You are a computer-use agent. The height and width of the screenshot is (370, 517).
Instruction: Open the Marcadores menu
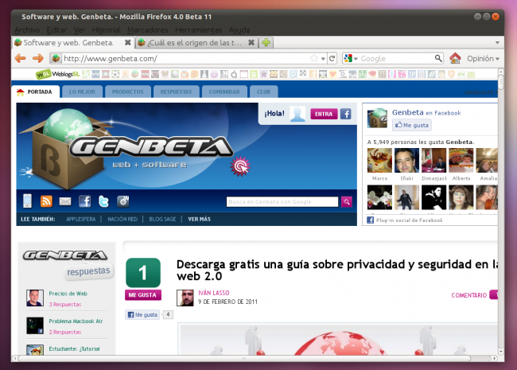tap(148, 30)
